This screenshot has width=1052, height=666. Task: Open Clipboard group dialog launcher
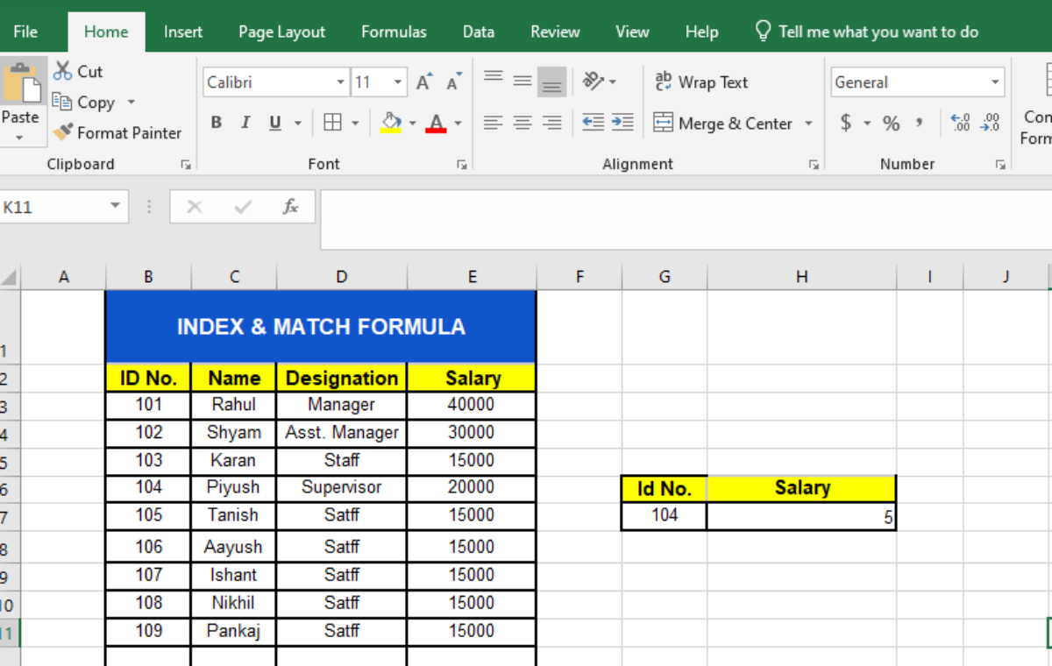click(186, 164)
